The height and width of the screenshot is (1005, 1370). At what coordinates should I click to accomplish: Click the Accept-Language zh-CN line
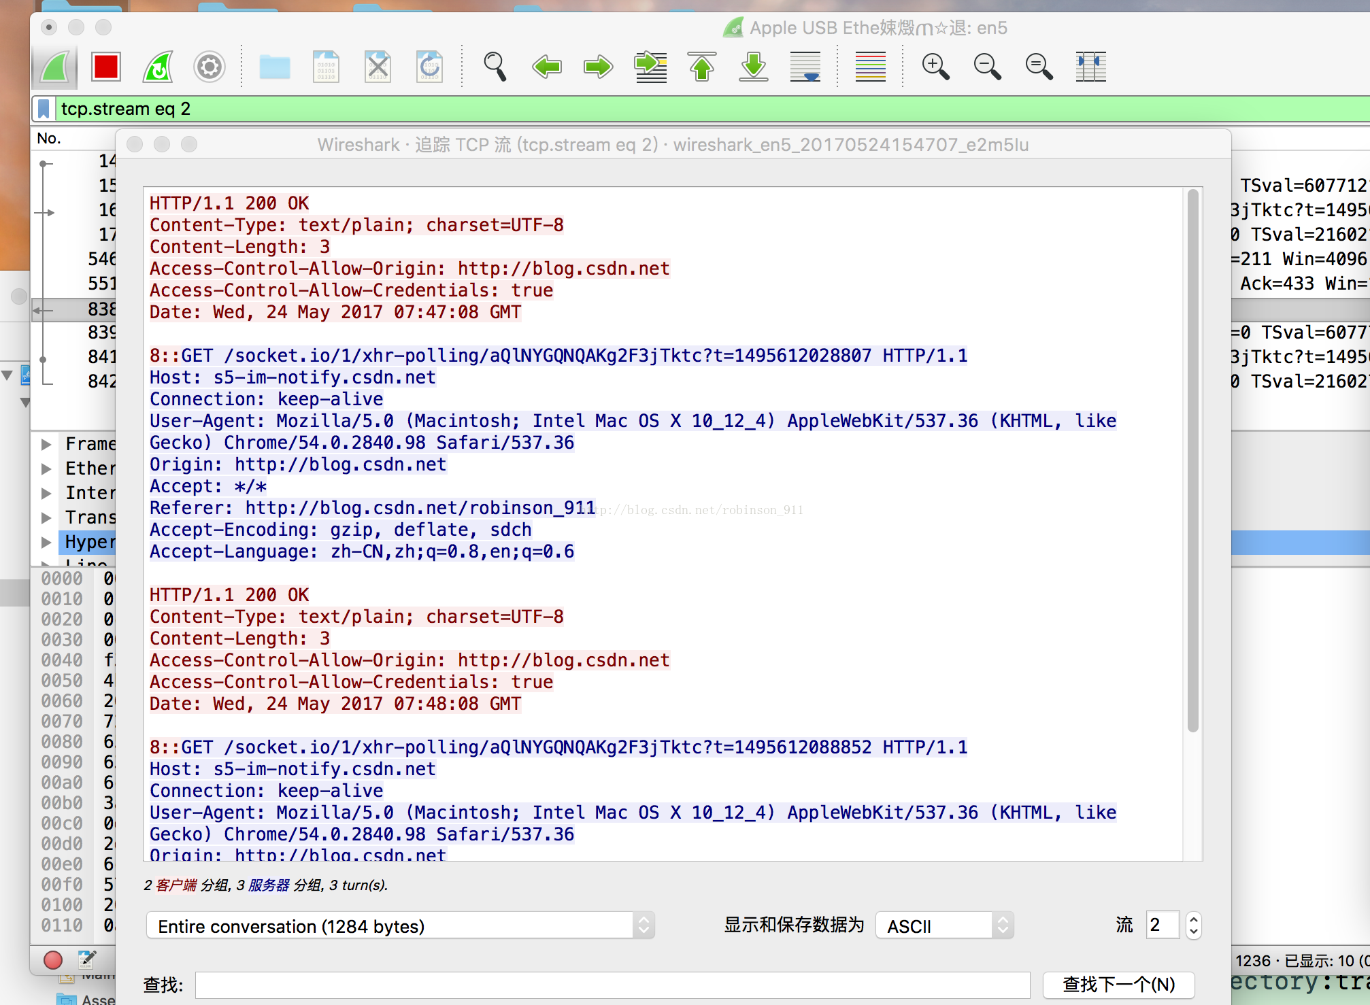362,551
